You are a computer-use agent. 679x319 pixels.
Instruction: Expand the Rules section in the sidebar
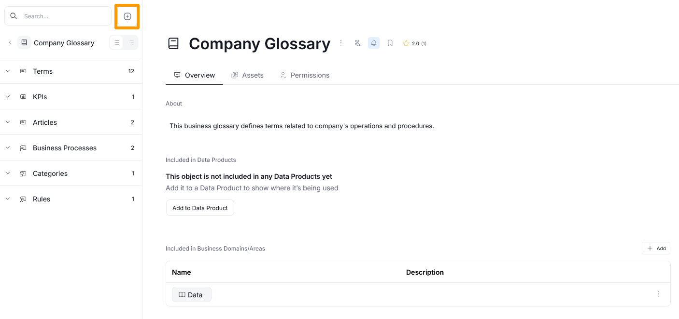(x=7, y=199)
